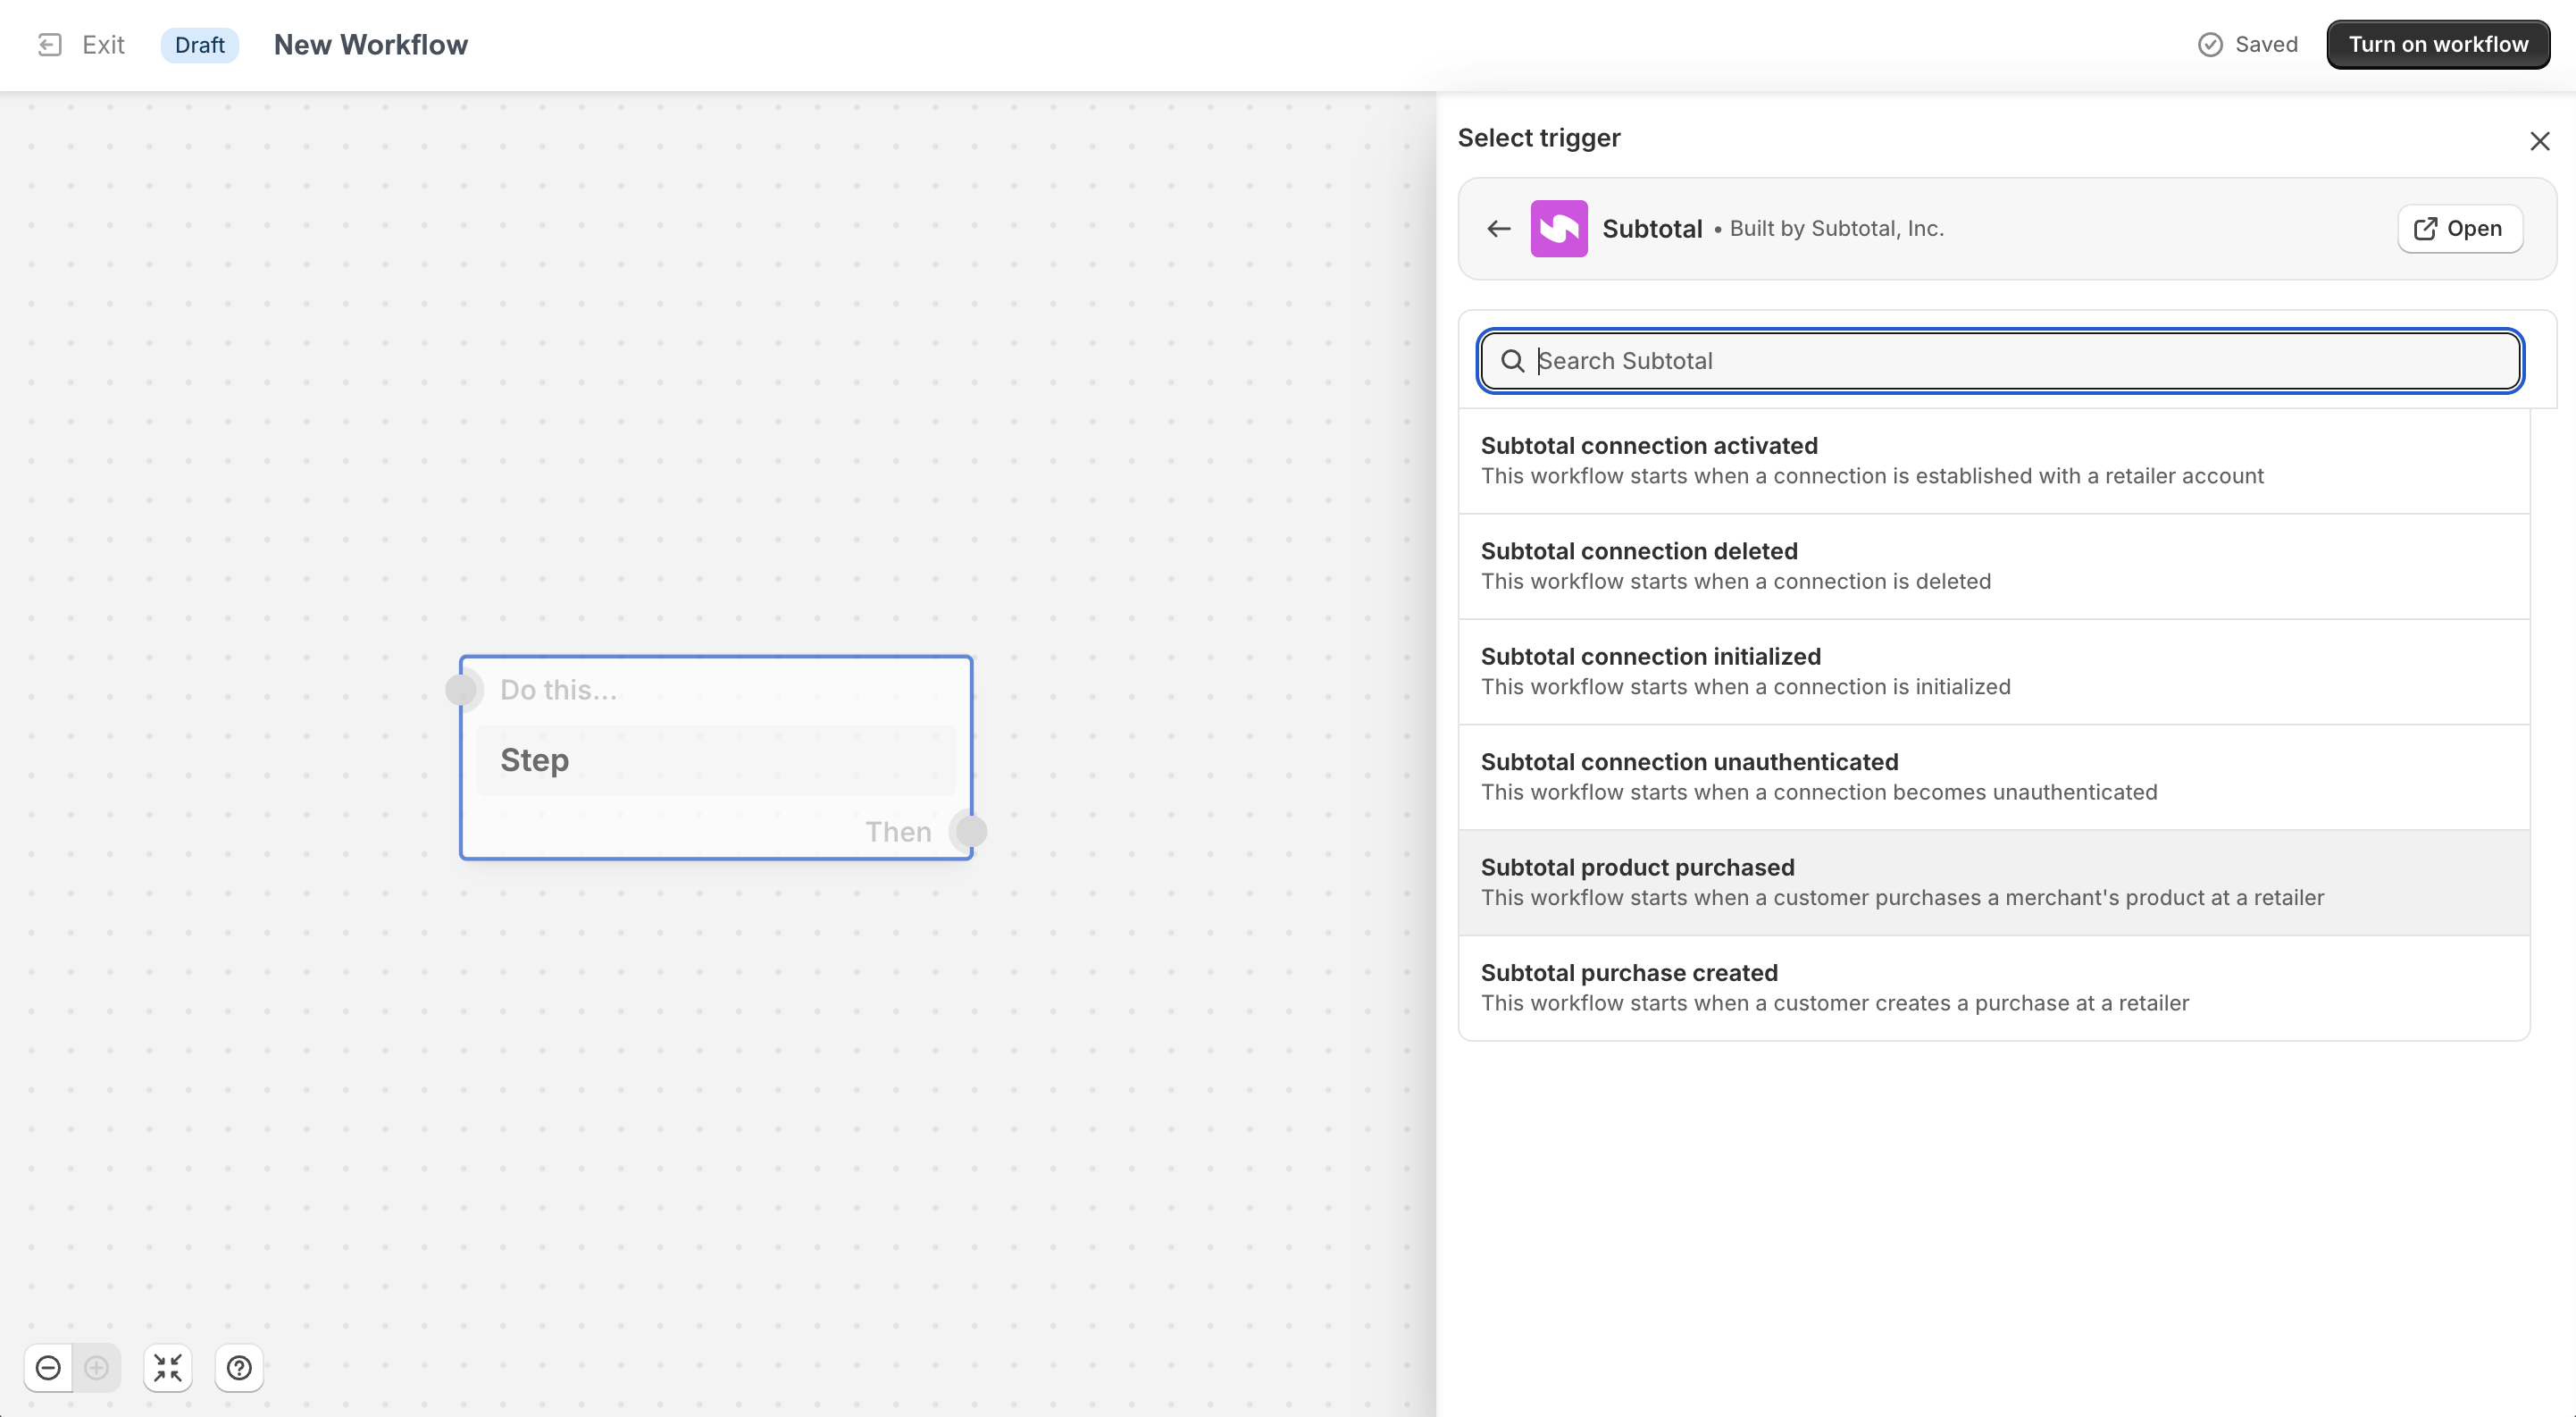Image resolution: width=2576 pixels, height=1417 pixels.
Task: Click the fit-to-view collapse arrows icon
Action: pyautogui.click(x=168, y=1367)
